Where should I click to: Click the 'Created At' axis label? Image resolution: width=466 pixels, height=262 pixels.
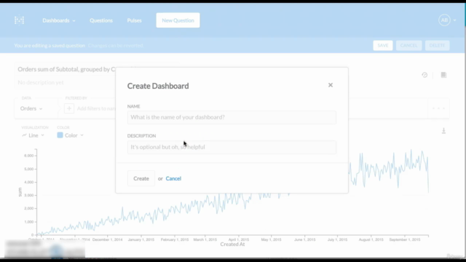pos(232,245)
